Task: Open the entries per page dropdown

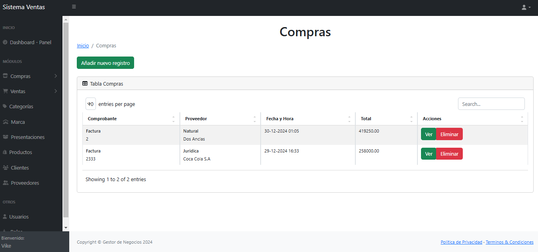Action: (91, 104)
